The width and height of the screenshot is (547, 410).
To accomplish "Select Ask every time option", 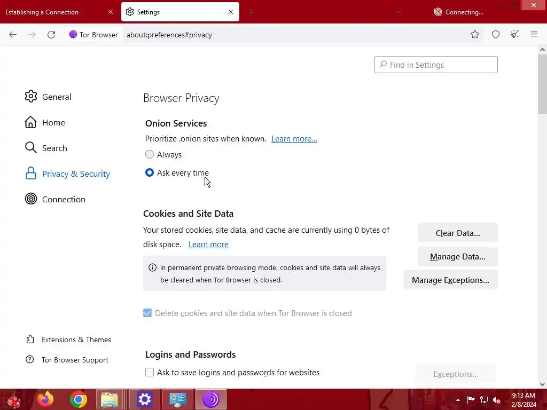I will point(150,172).
